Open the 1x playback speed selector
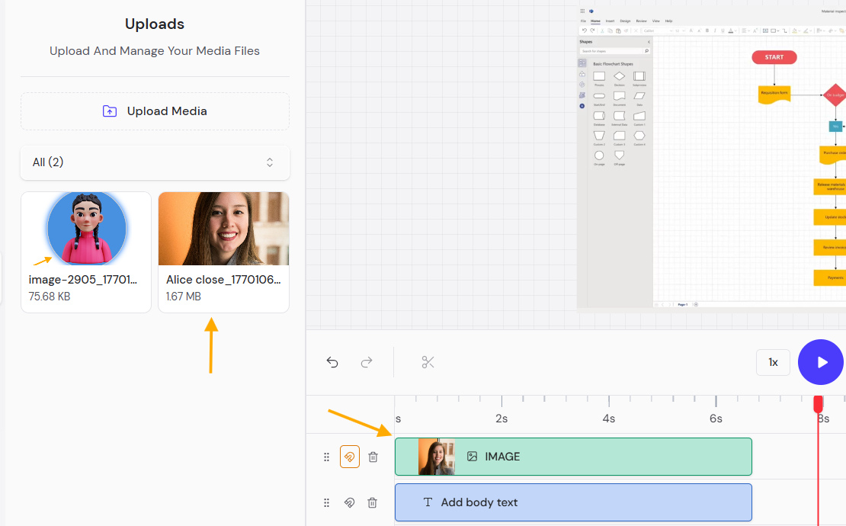The image size is (846, 526). tap(773, 362)
